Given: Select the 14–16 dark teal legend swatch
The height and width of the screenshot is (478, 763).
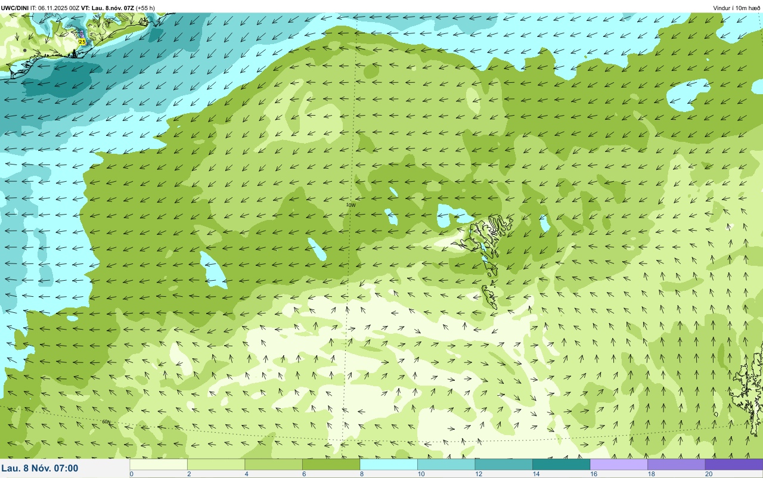Looking at the screenshot, I should 561,464.
